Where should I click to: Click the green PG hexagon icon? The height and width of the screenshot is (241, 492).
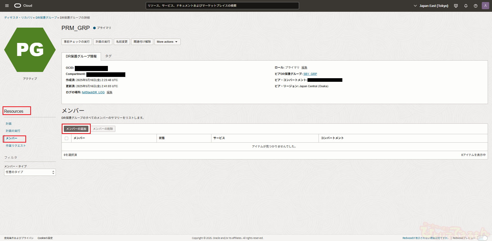click(x=30, y=50)
